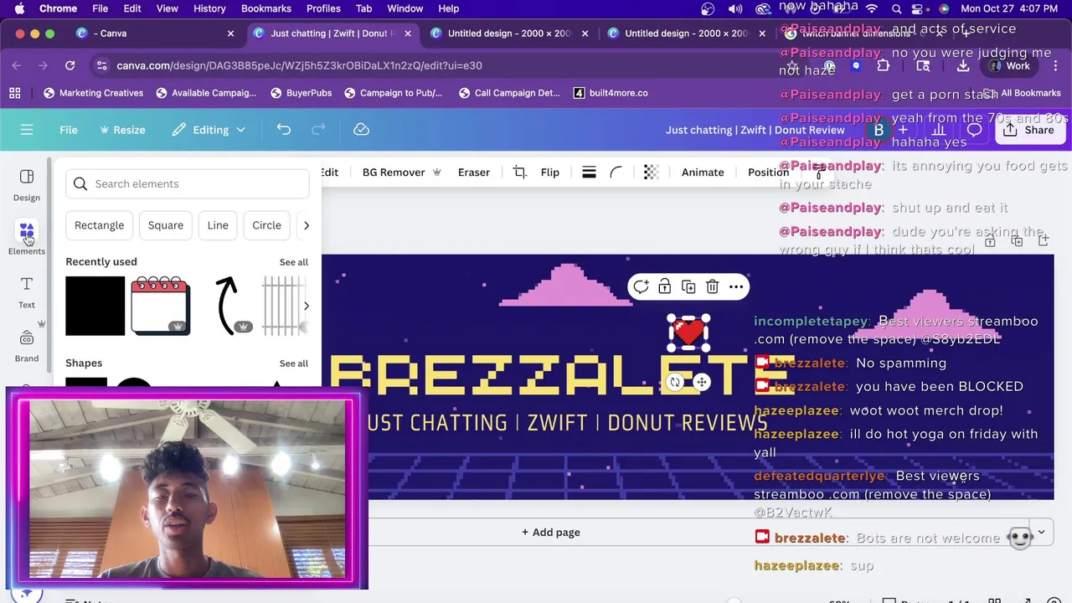Click the Chrome address bar URL
The height and width of the screenshot is (603, 1072).
pos(299,65)
